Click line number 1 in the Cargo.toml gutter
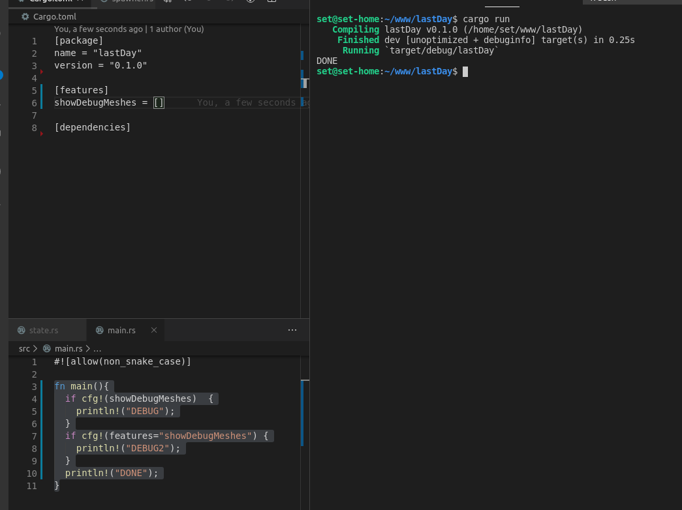682x510 pixels. tap(35, 41)
